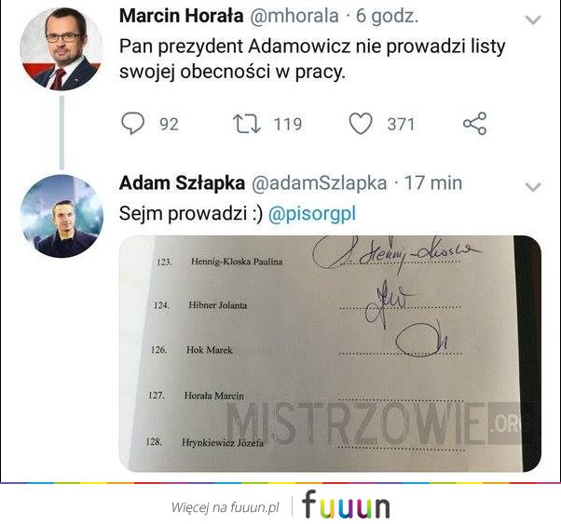Viewport: 561px width, 524px height.
Task: Click the 17 min timestamp
Action: [433, 183]
